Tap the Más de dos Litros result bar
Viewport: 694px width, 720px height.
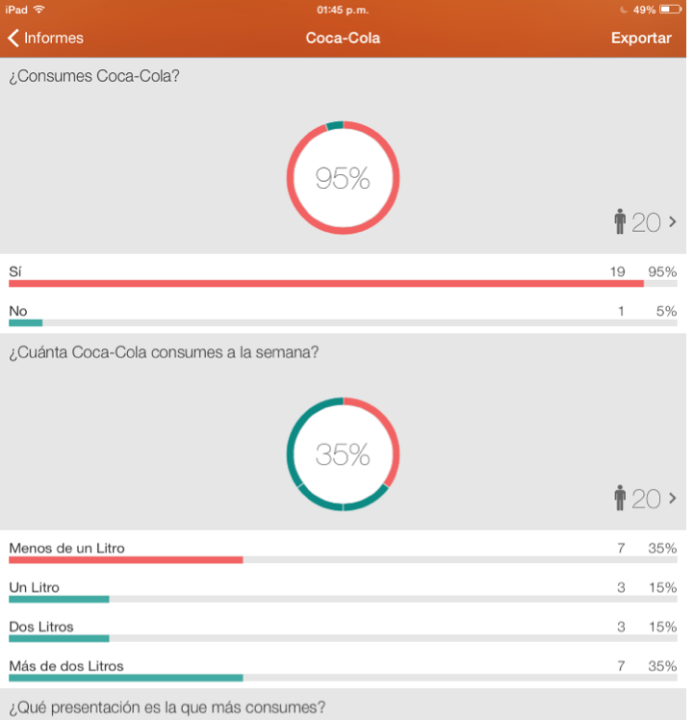126,678
